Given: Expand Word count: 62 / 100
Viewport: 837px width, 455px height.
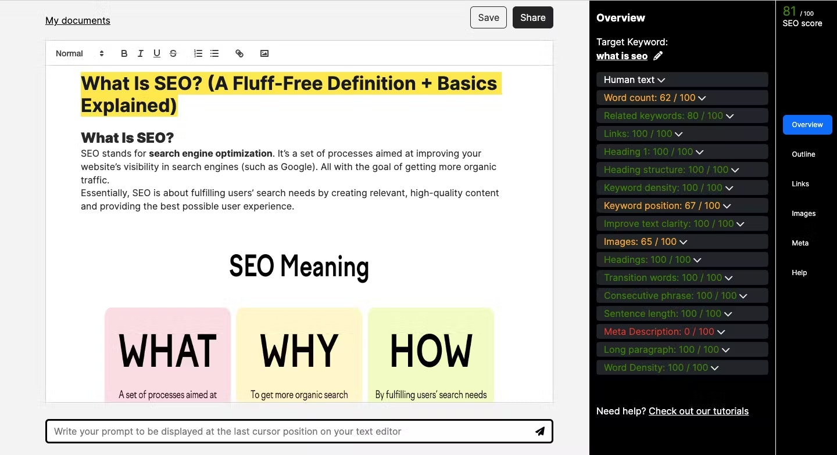Looking at the screenshot, I should [x=682, y=98].
